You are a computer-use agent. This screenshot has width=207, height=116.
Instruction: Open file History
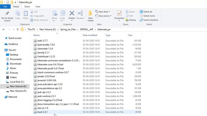click(x=131, y=20)
